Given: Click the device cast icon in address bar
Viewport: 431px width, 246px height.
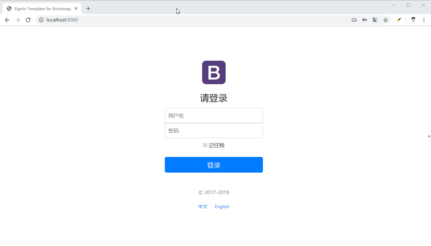Looking at the screenshot, I should point(354,20).
